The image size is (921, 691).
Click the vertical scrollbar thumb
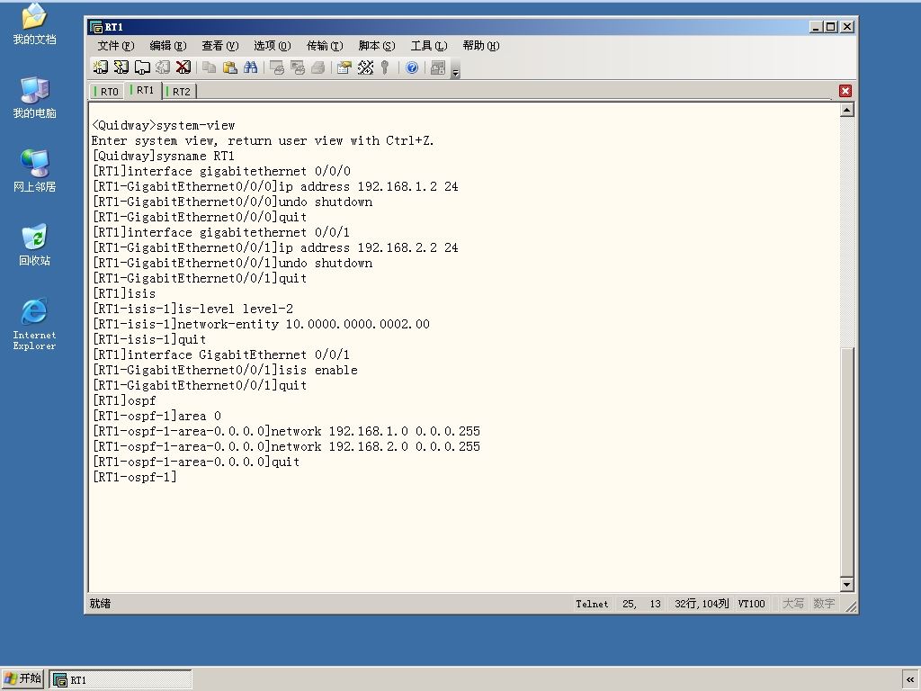click(846, 462)
